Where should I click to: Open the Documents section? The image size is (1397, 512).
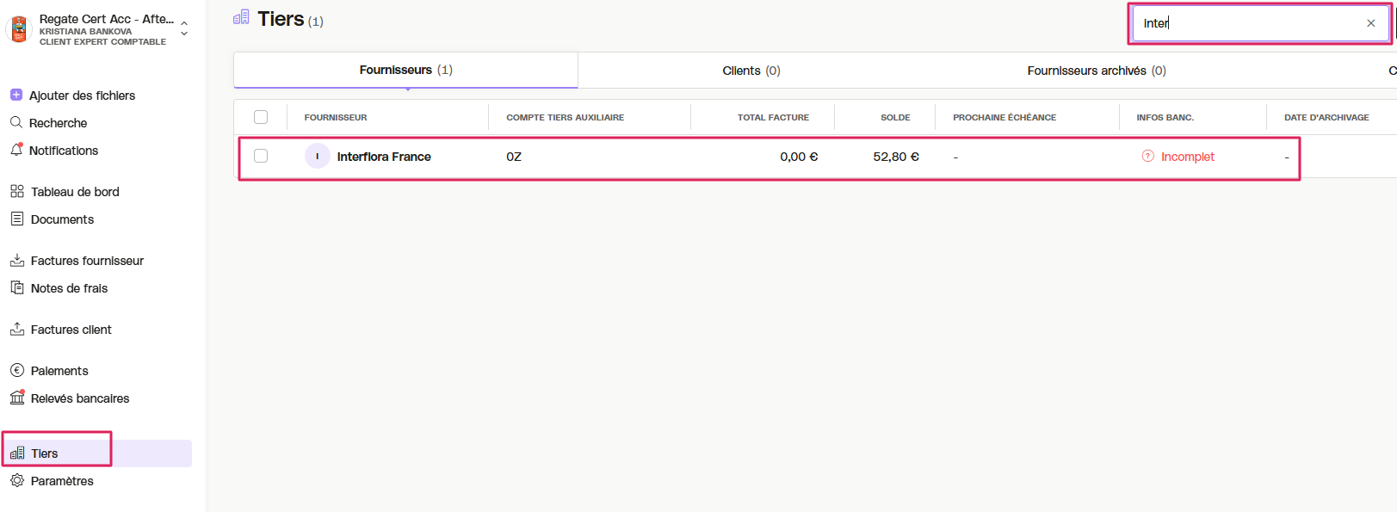click(x=62, y=219)
